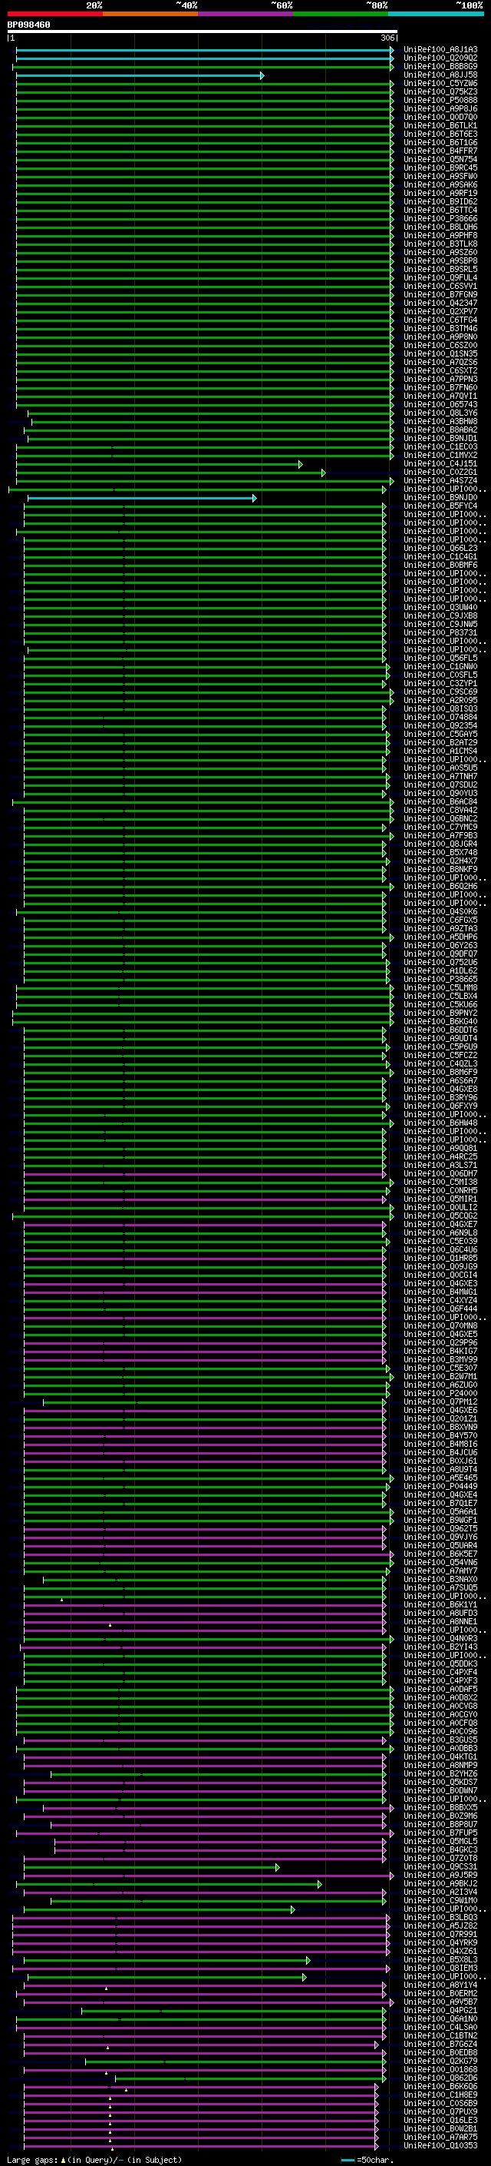Open the UniRef100_Q5N754 hit
Image resolution: width=491 pixels, height=2166 pixels.
tap(440, 159)
